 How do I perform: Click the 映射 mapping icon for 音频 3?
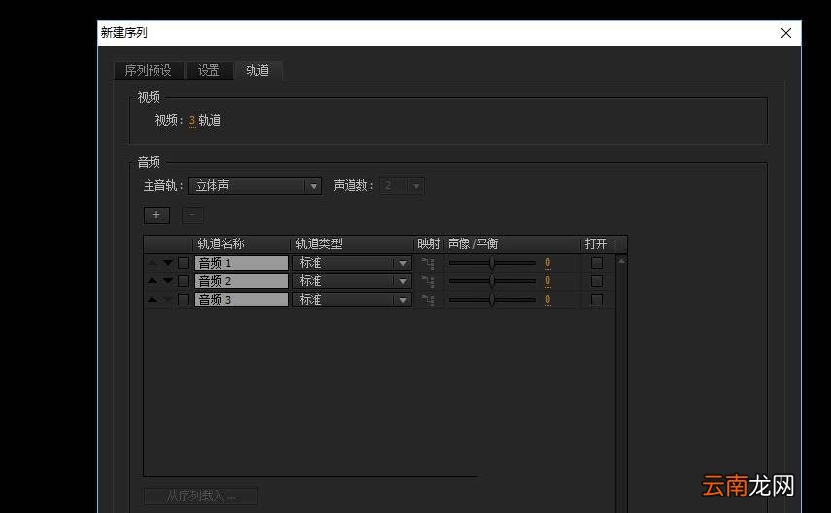coord(428,300)
